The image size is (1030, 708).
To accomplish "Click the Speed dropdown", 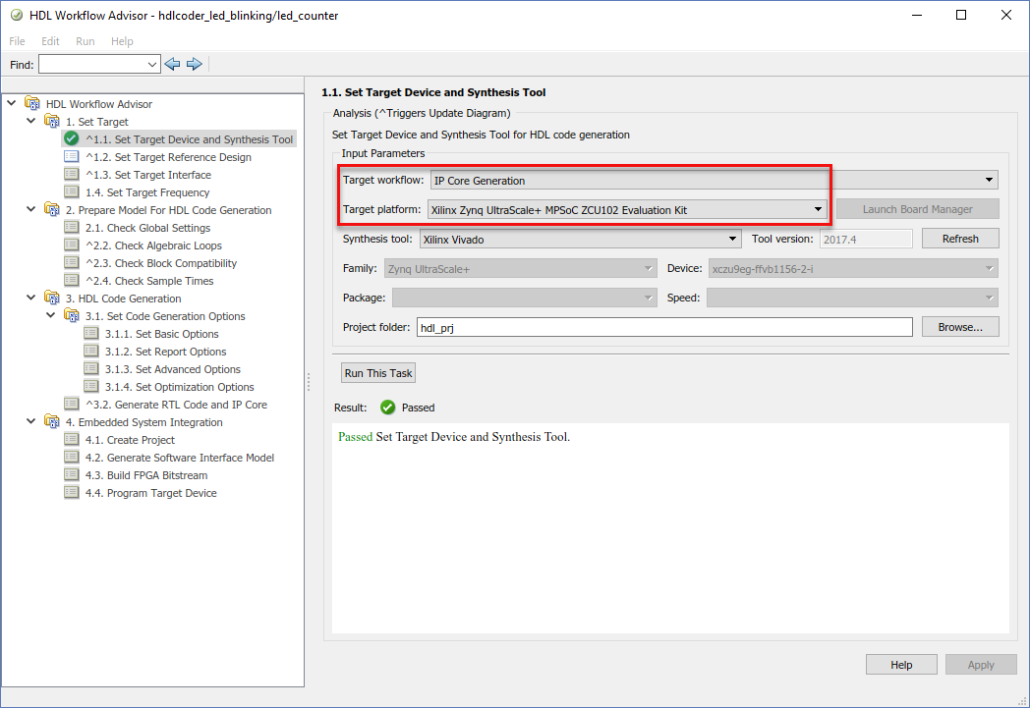I will [x=853, y=298].
